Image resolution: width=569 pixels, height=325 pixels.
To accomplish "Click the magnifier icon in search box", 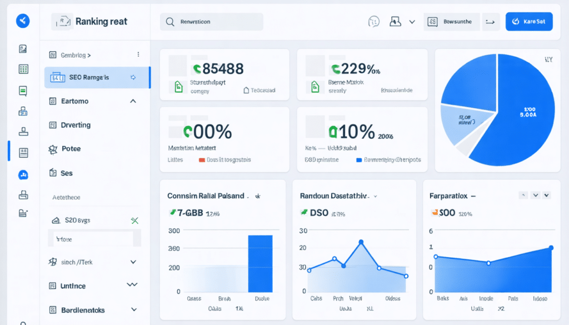I will pyautogui.click(x=170, y=22).
